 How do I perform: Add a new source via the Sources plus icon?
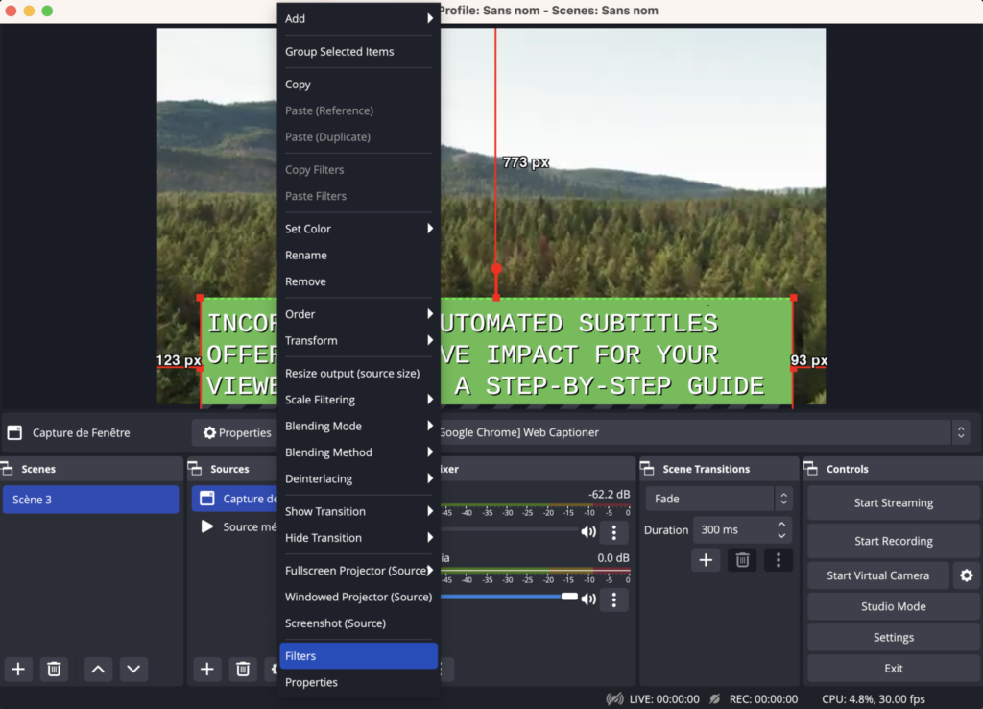point(206,669)
